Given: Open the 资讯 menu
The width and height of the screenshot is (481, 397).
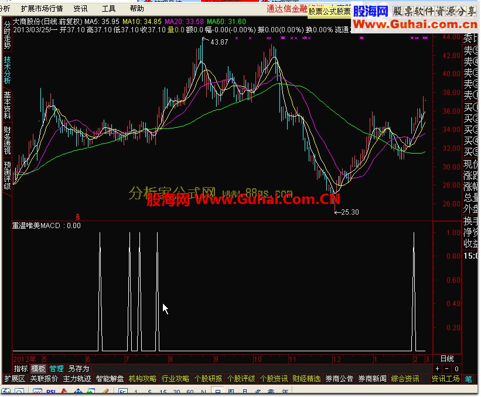Looking at the screenshot, I should tap(80, 9).
